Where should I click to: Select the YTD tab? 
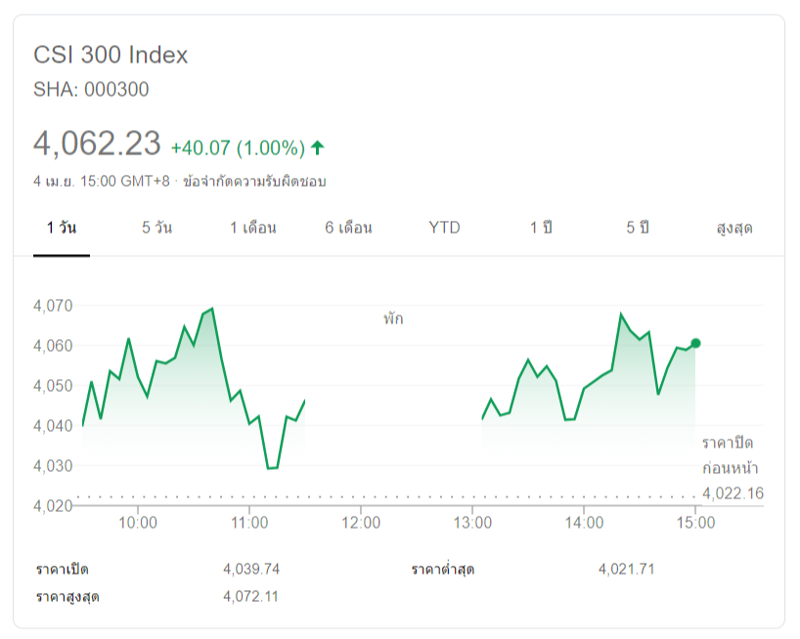[x=444, y=228]
